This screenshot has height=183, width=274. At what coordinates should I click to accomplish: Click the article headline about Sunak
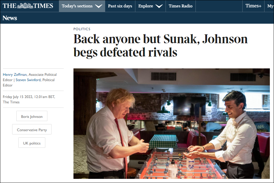coord(161,46)
